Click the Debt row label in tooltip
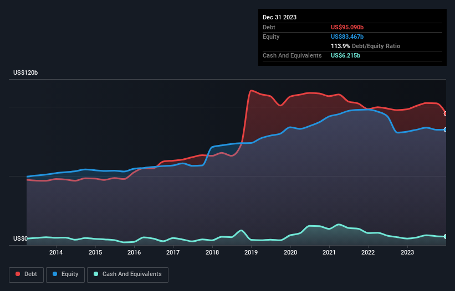The height and width of the screenshot is (291, 455). (x=269, y=27)
